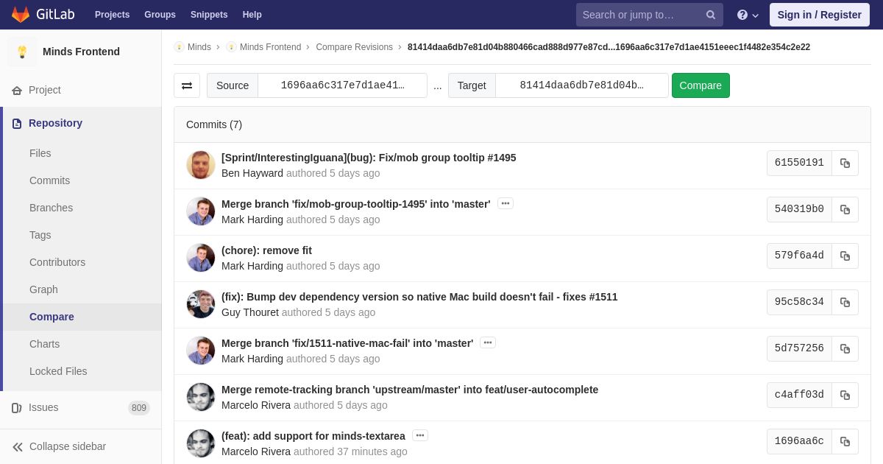This screenshot has height=464, width=883.
Task: Click Sign in / Register
Action: pos(819,15)
